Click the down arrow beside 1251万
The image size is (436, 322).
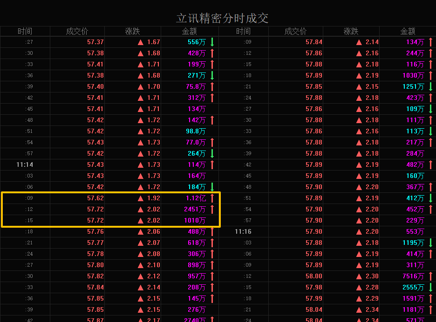click(431, 86)
